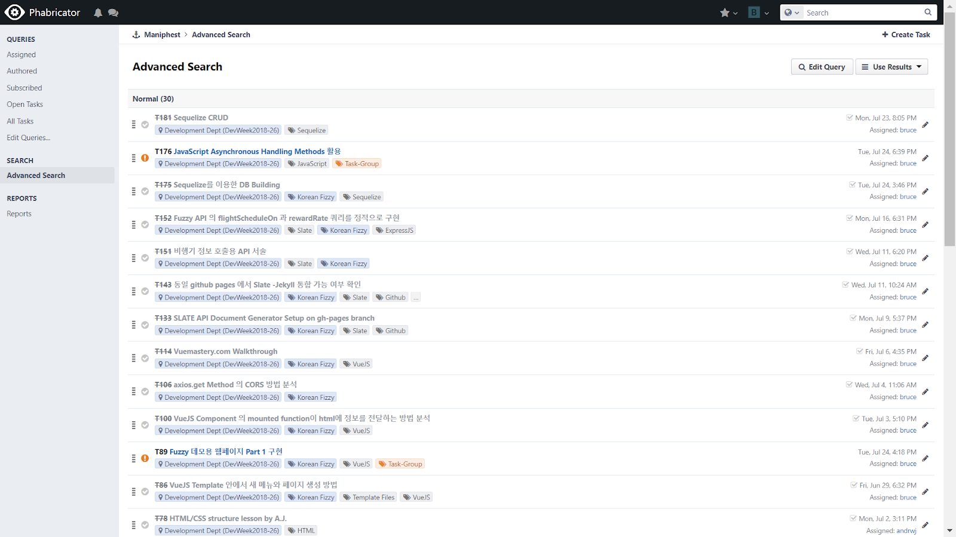
Task: Click the Phabricator logo icon
Action: coord(14,13)
